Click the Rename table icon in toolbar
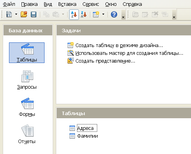The width and height of the screenshot is (191, 154). tap(165, 14)
